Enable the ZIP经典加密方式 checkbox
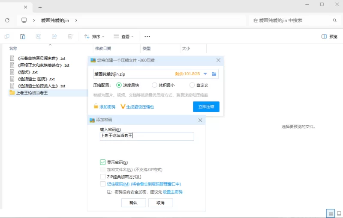 click(x=102, y=177)
